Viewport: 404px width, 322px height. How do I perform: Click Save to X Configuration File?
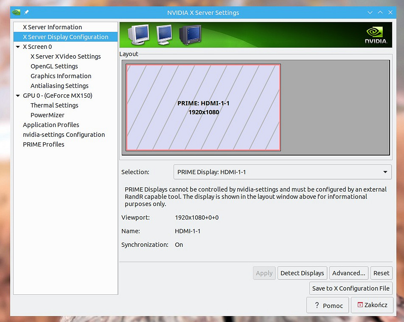tap(351, 288)
